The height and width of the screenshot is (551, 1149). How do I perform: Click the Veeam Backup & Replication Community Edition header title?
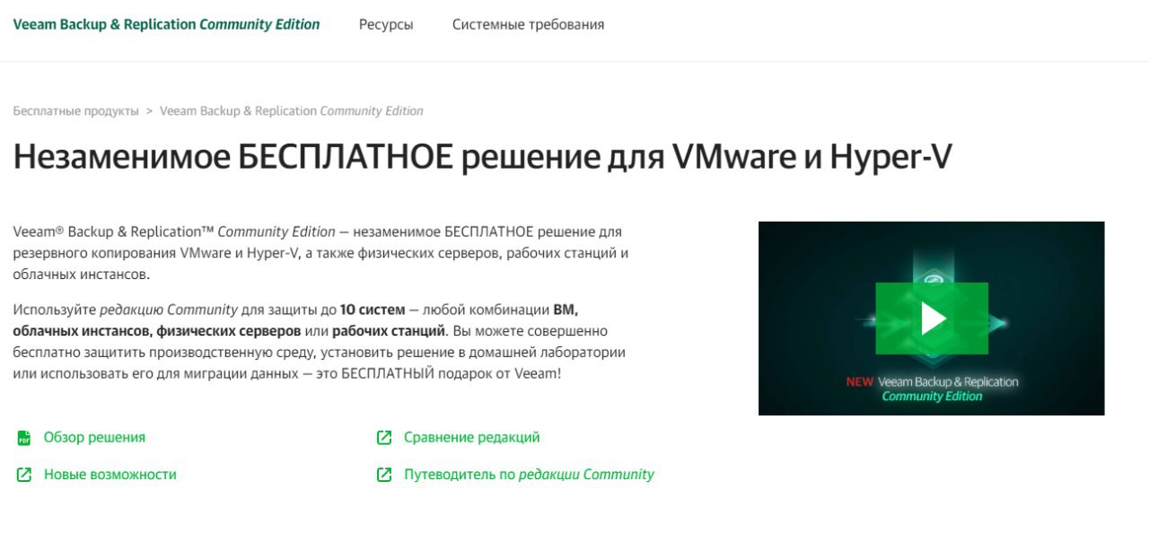166,25
